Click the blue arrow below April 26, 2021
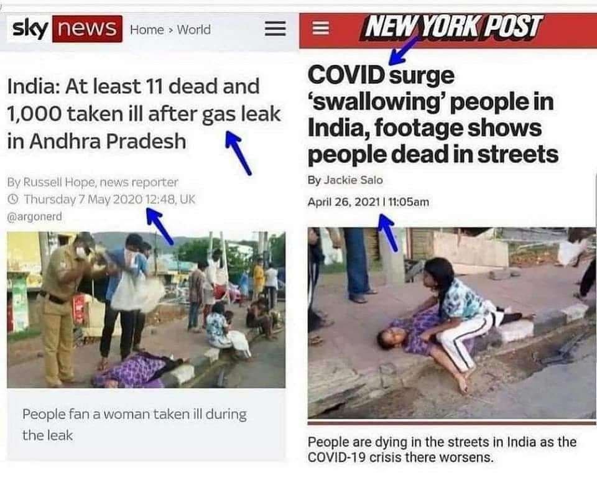The width and height of the screenshot is (597, 485). pyautogui.click(x=388, y=233)
